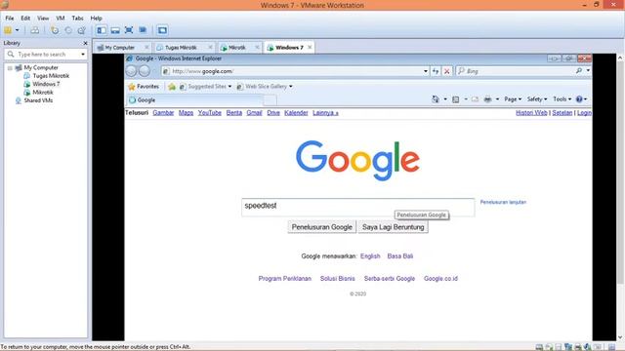This screenshot has height=351, width=625.
Task: Click the IE feeds icon
Action: 456,99
